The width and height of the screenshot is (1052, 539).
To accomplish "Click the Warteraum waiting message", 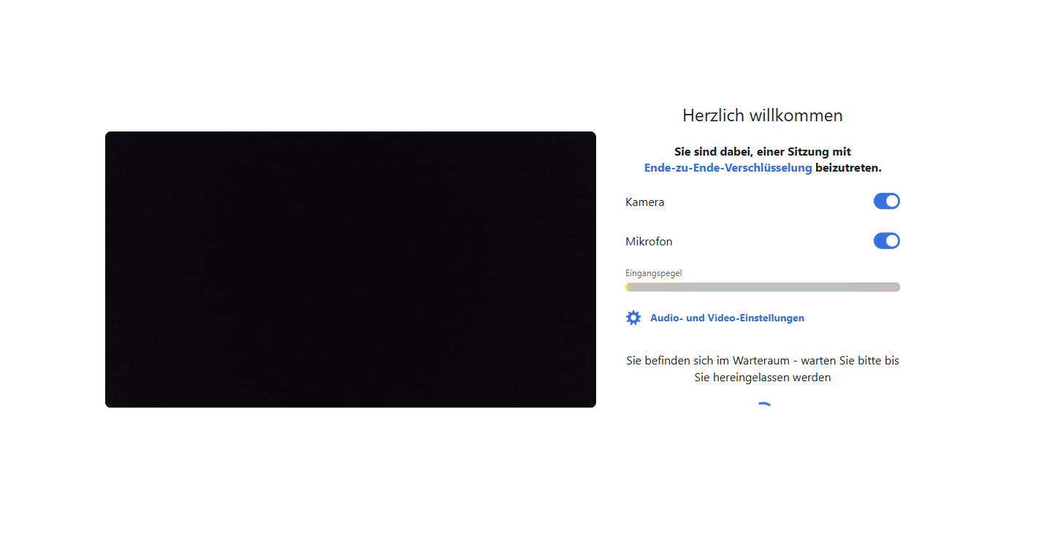I will (x=763, y=369).
